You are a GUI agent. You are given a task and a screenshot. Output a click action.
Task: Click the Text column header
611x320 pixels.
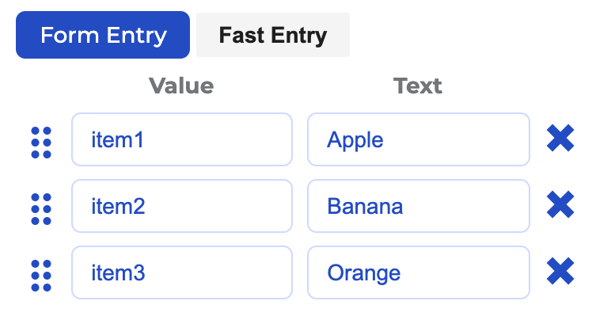(x=417, y=86)
